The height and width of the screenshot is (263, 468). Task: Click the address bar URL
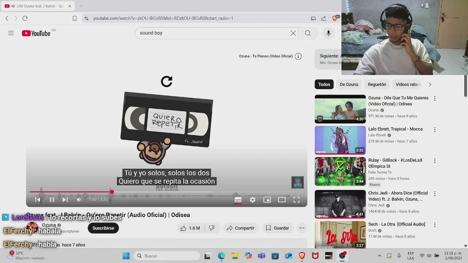click(x=163, y=18)
